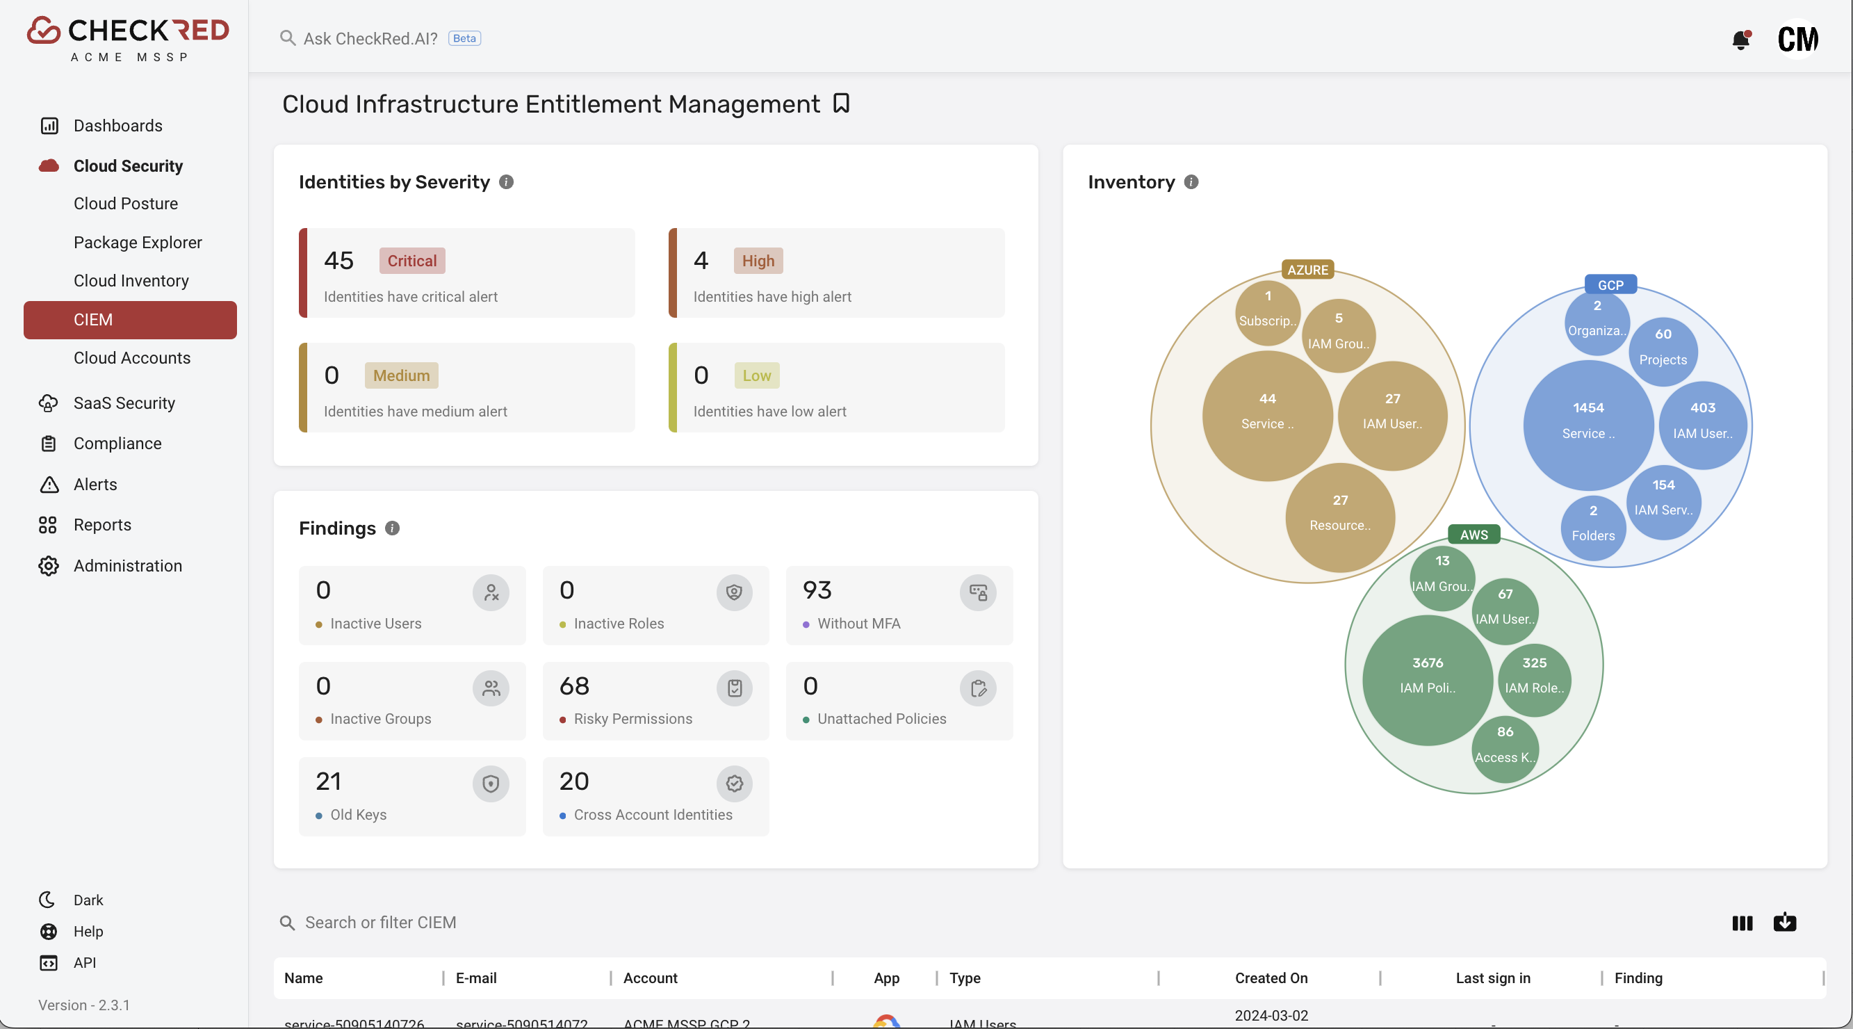Expand the Administration sidebar section

[x=127, y=565]
